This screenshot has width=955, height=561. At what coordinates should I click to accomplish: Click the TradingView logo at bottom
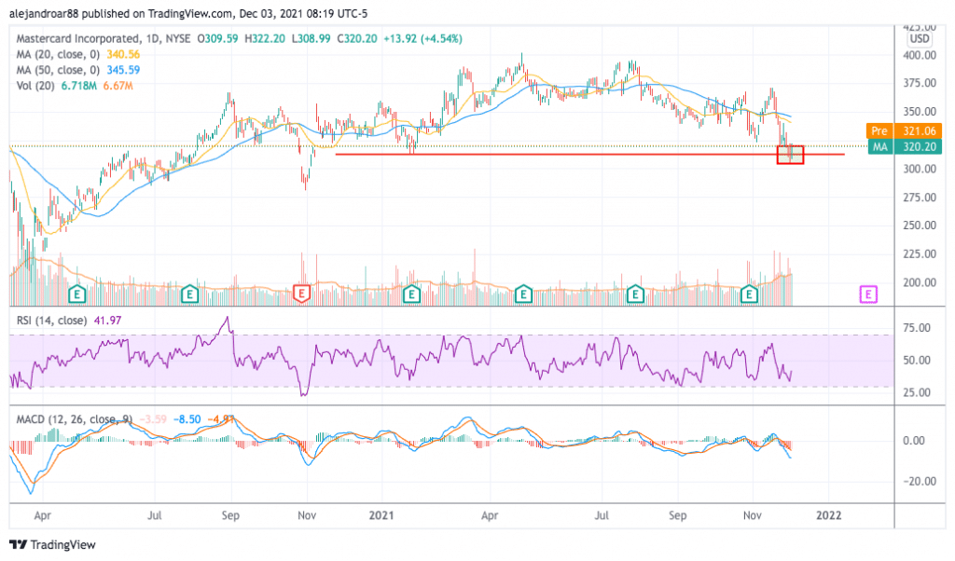tap(52, 544)
